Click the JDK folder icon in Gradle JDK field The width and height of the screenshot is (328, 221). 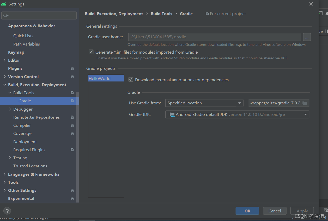172,115
